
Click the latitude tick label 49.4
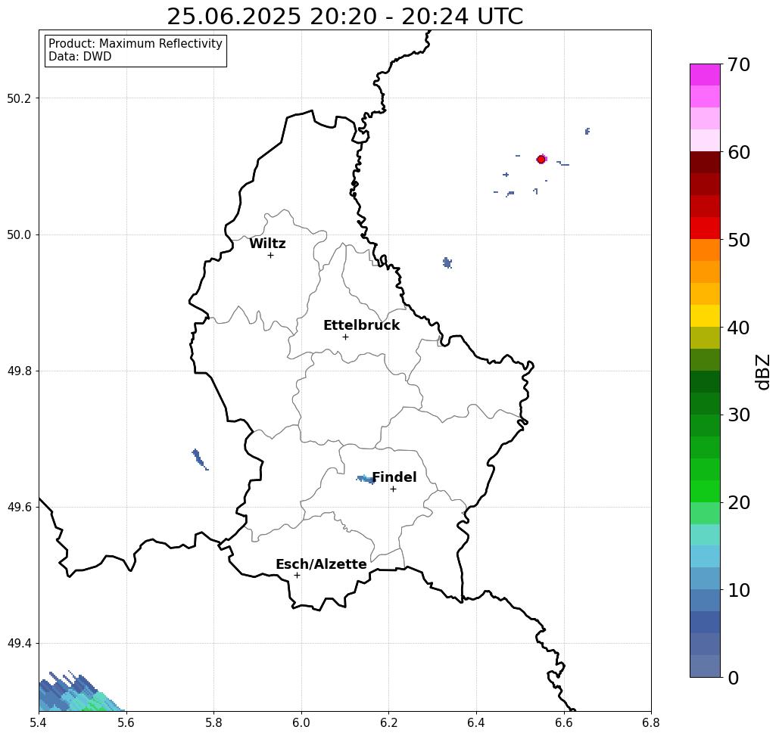click(x=19, y=644)
